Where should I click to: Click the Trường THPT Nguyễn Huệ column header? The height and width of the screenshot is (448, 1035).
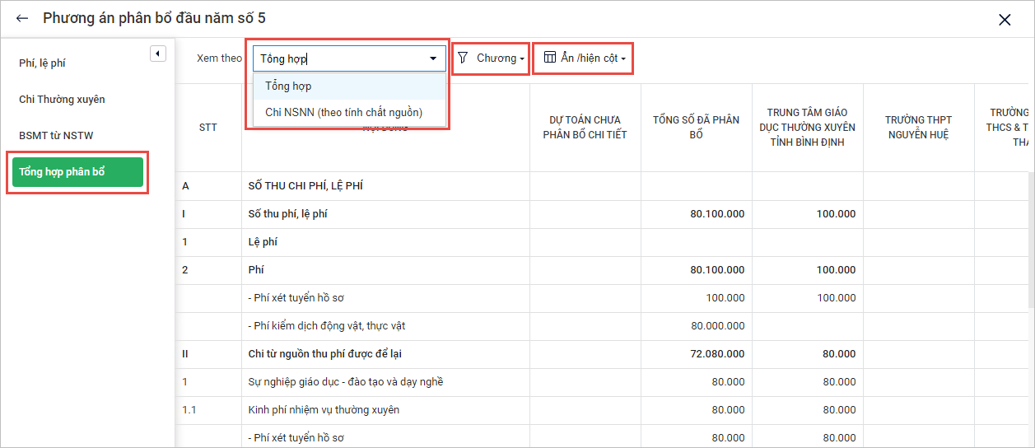coord(918,127)
